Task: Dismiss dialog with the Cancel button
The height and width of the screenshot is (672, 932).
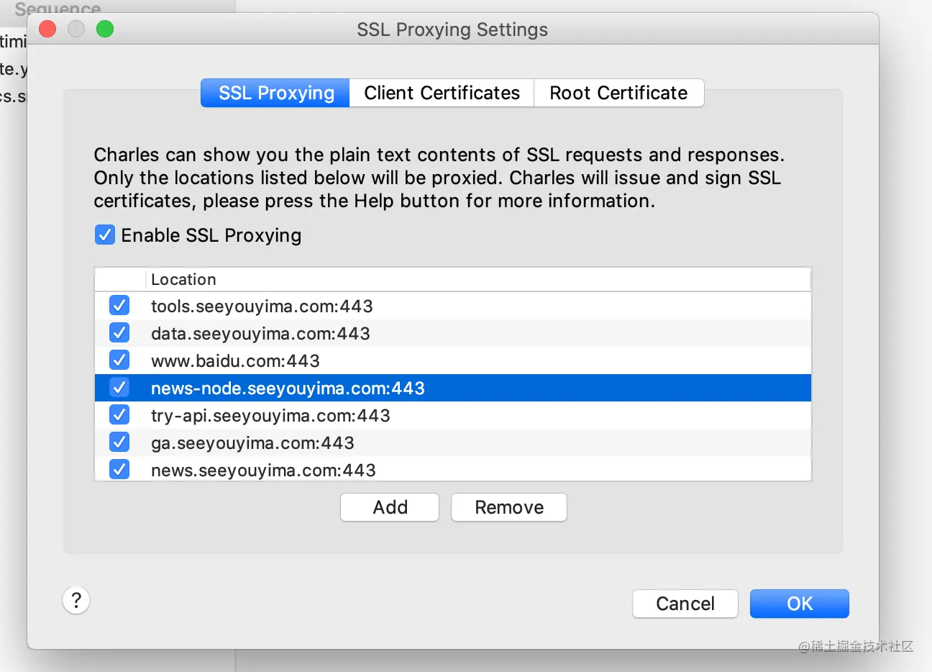Action: (685, 604)
